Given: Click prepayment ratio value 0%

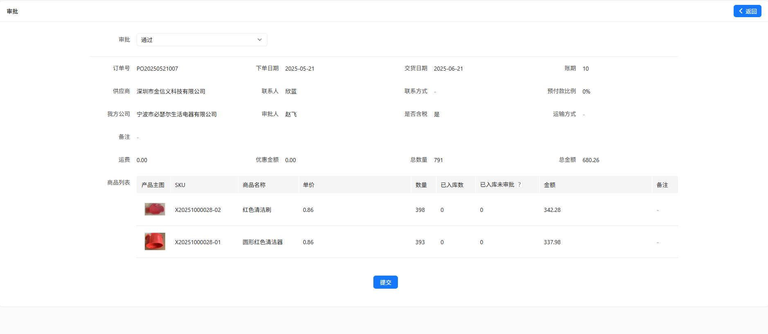Looking at the screenshot, I should pyautogui.click(x=586, y=91).
